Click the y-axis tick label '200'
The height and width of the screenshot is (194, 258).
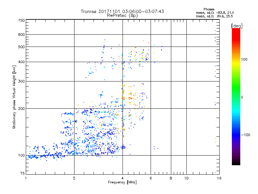[x=21, y=109]
